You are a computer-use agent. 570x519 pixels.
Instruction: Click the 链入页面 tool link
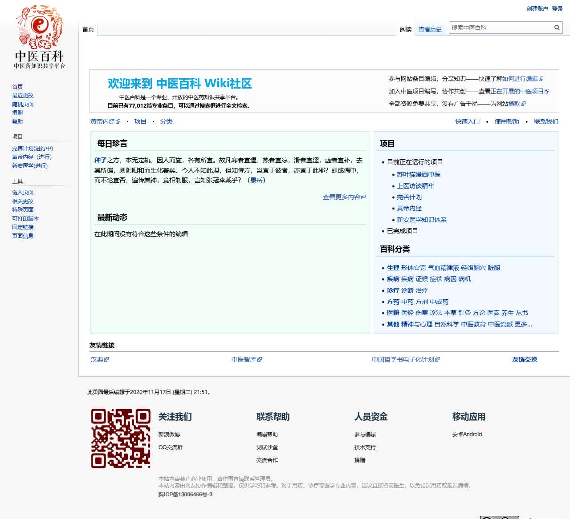[x=23, y=193]
